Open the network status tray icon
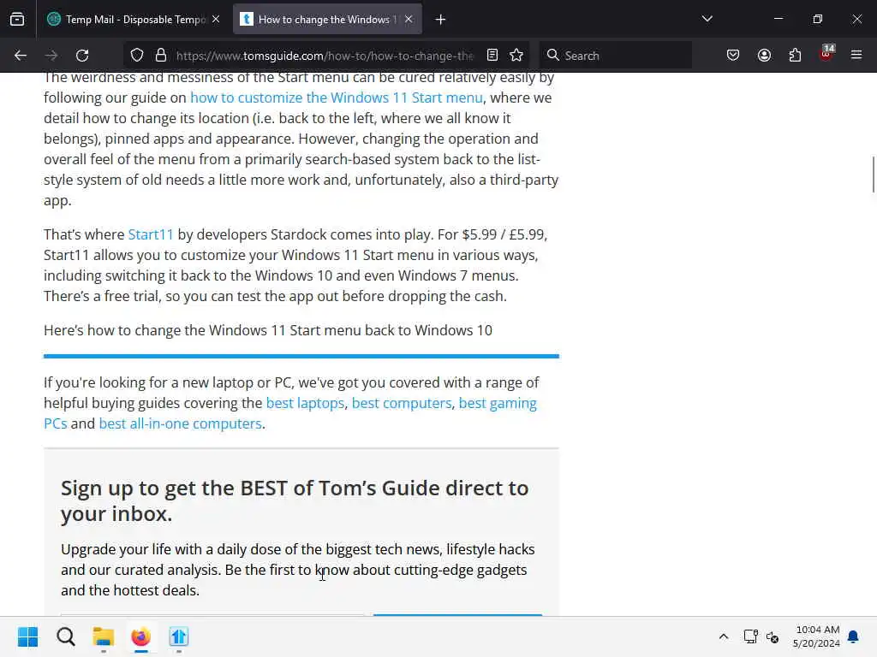 click(x=750, y=636)
